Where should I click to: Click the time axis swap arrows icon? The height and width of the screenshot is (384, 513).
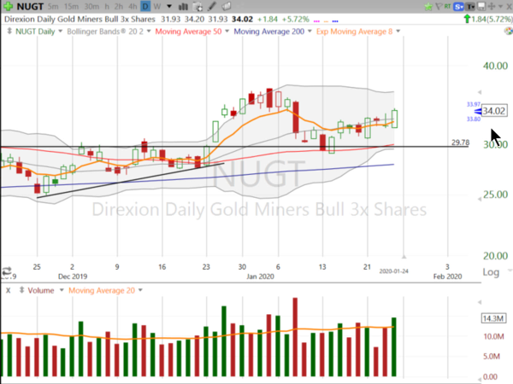point(7,271)
